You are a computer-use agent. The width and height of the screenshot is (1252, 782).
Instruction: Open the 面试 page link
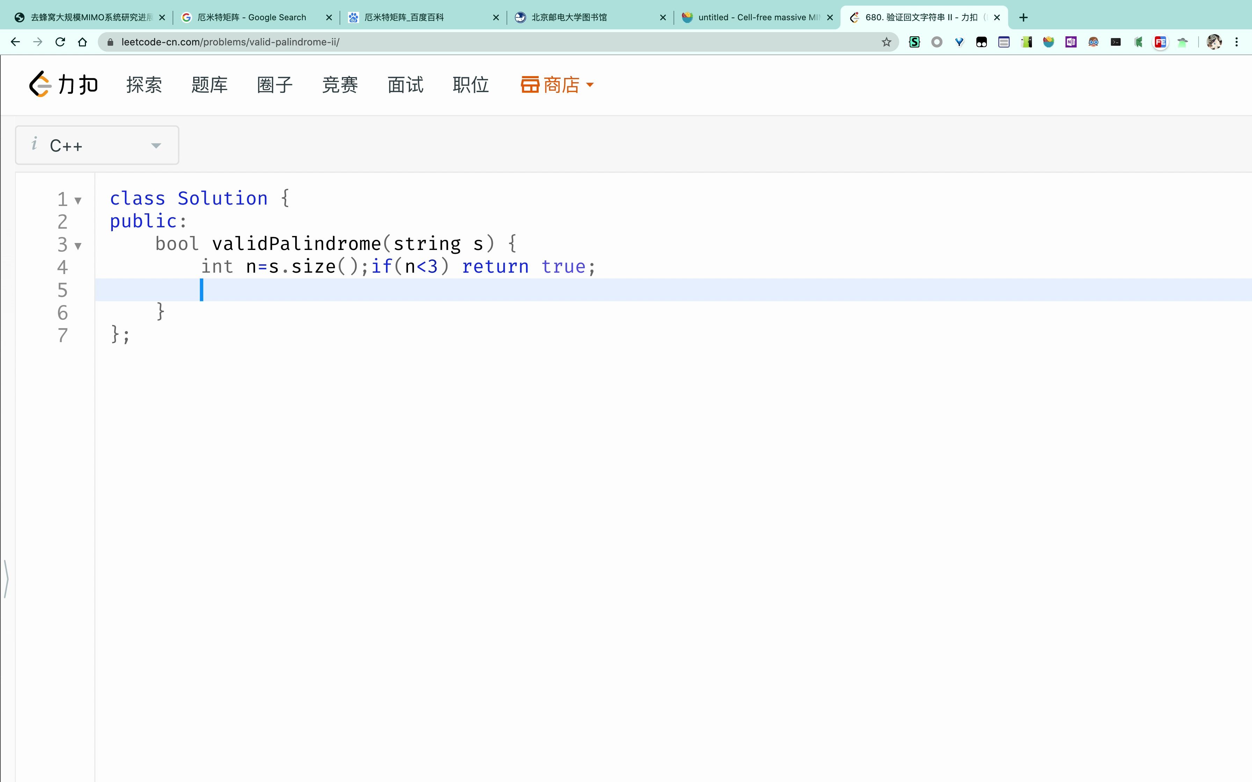tap(405, 84)
